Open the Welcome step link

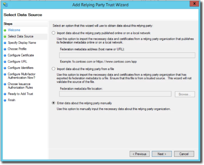pos(14,30)
